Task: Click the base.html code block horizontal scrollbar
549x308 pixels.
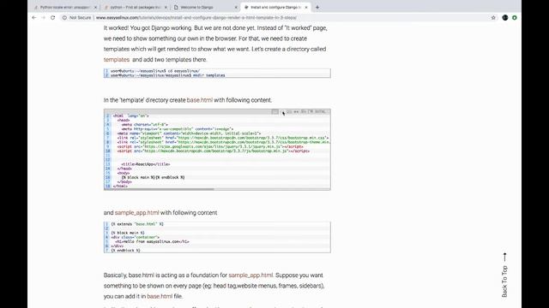Action: point(160,189)
